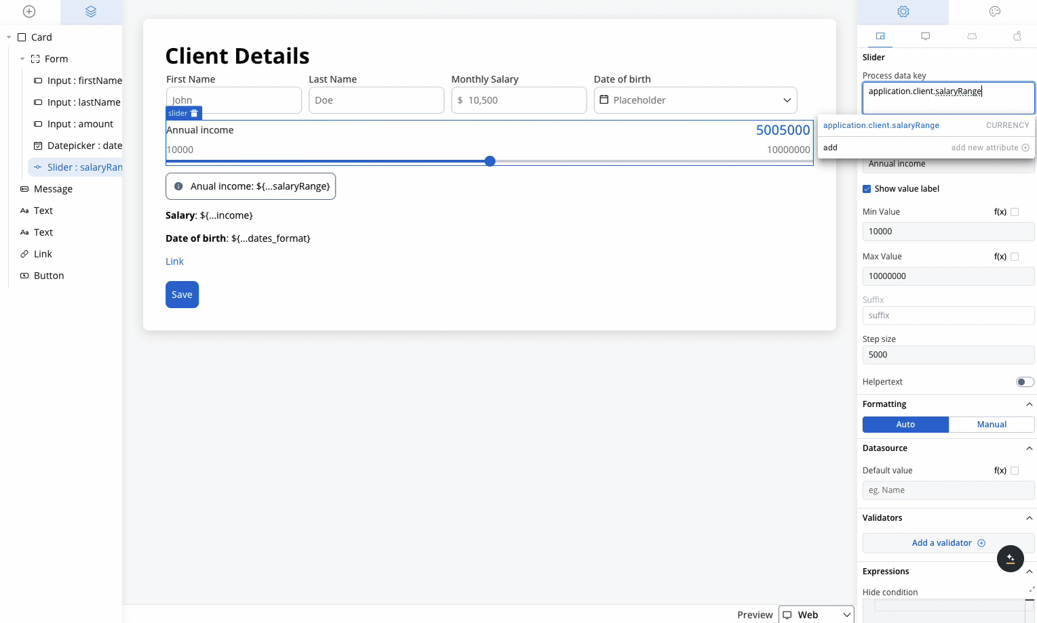Click the Annual income slider track
Viewport: 1037px width, 623px height.
click(490, 161)
